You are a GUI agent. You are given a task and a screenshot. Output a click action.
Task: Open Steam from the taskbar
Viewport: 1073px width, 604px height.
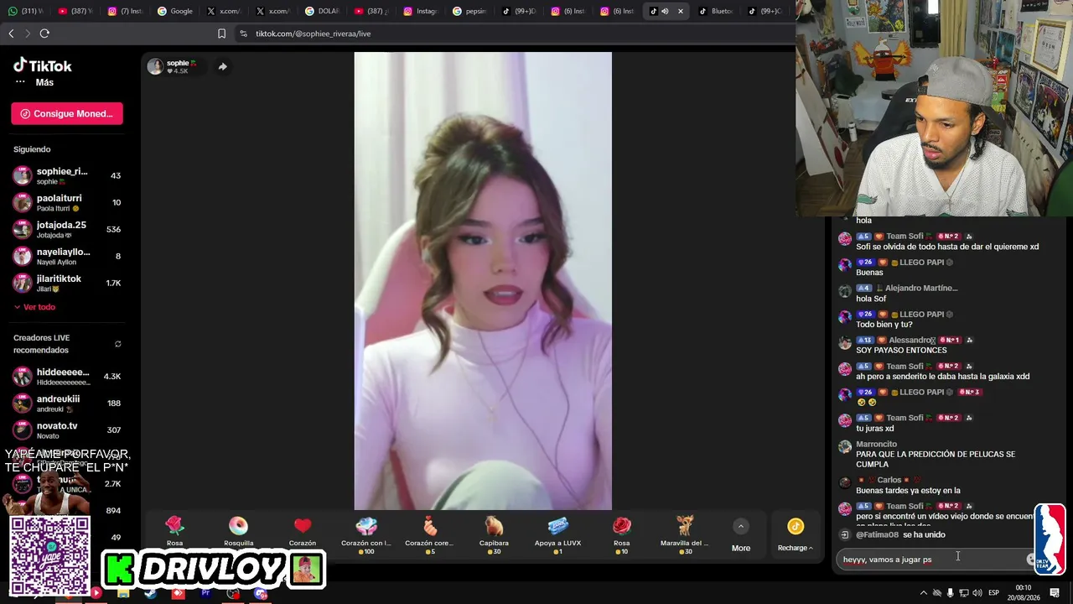point(150,594)
